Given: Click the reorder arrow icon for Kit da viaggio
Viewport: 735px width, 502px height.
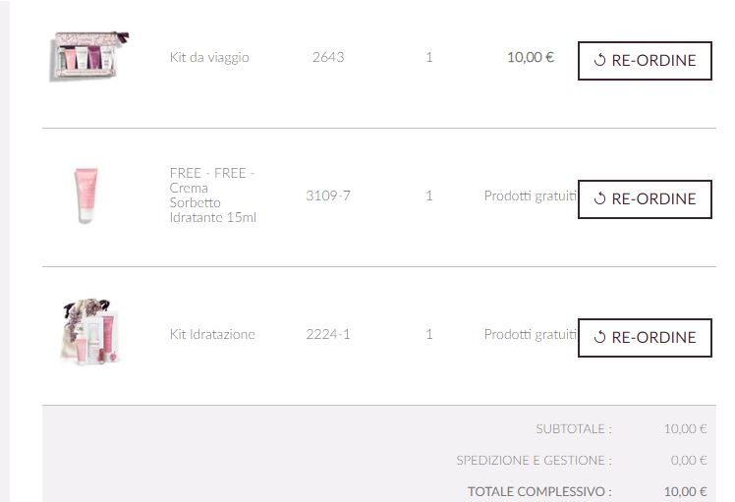Looking at the screenshot, I should coord(599,60).
